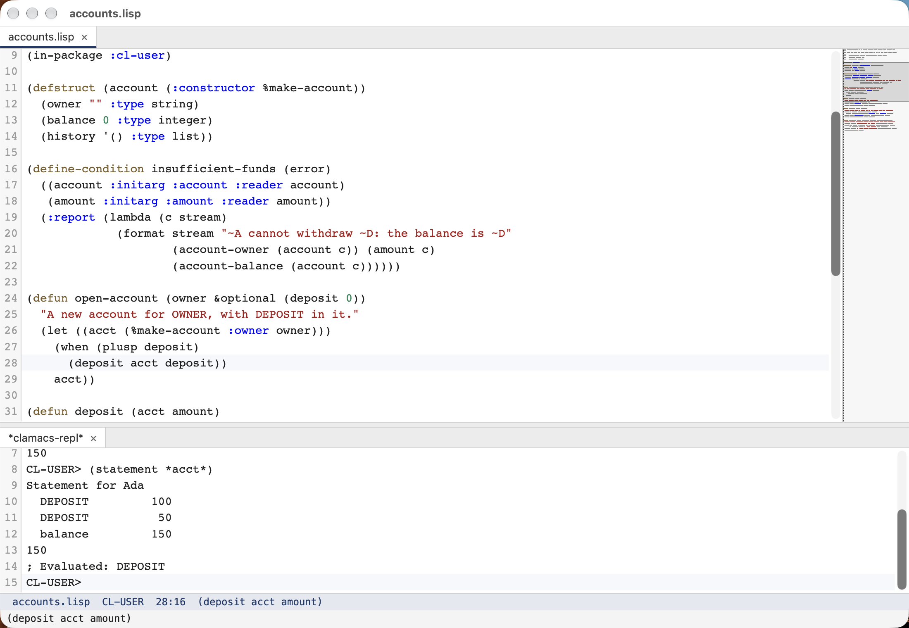
Task: Click the format string "~A cannot withdraw"
Action: point(366,233)
